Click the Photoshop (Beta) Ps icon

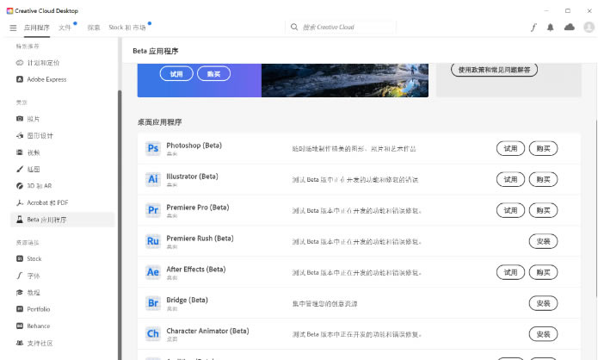click(153, 148)
